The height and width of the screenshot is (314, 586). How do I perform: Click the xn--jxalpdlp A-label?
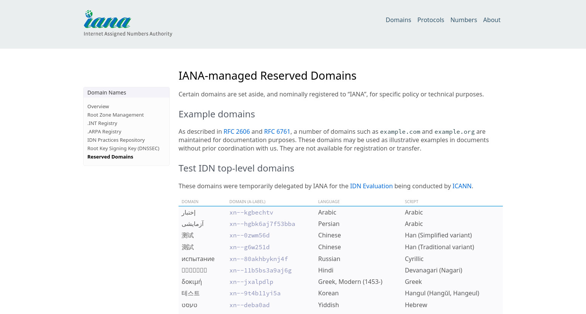pyautogui.click(x=251, y=282)
